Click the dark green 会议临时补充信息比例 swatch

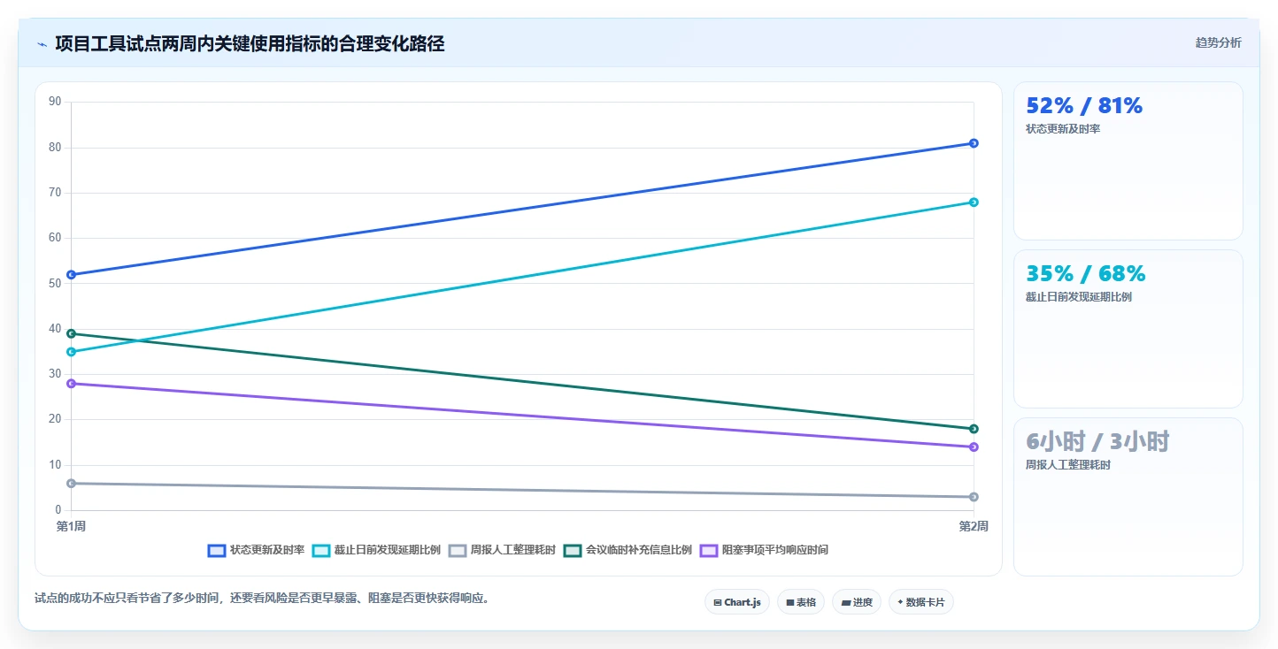point(573,550)
